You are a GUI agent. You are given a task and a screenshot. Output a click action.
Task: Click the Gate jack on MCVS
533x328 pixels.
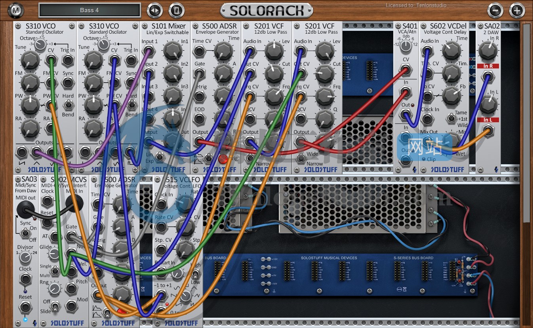tap(71, 237)
